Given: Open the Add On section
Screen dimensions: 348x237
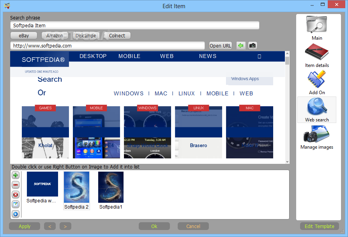Looking at the screenshot, I should pos(317,83).
